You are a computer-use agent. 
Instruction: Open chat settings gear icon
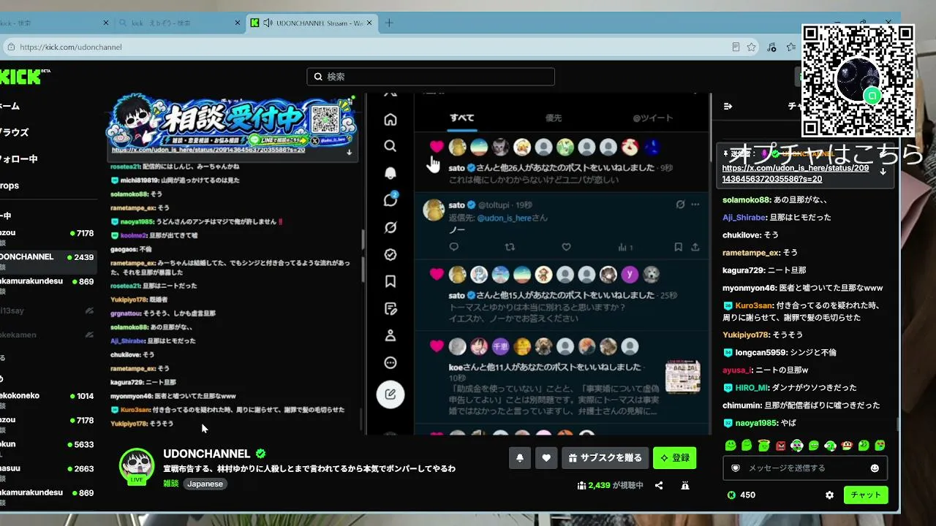pyautogui.click(x=829, y=495)
